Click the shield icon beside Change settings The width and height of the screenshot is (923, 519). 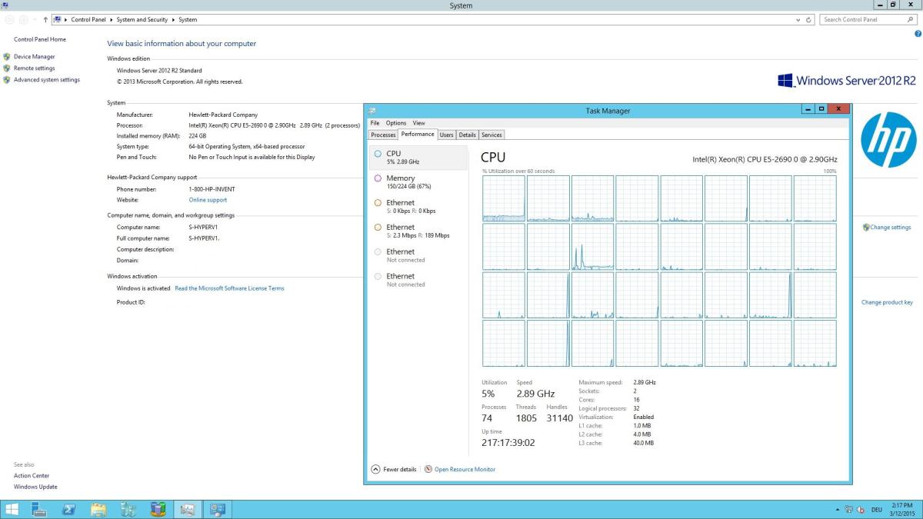point(866,228)
